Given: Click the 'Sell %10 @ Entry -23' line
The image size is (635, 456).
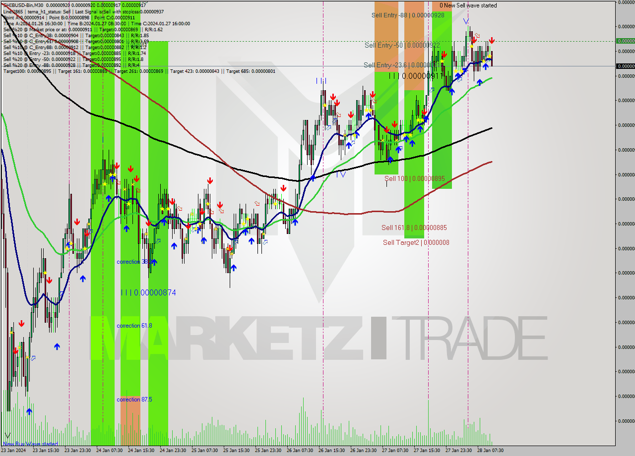Looking at the screenshot, I should [x=74, y=53].
